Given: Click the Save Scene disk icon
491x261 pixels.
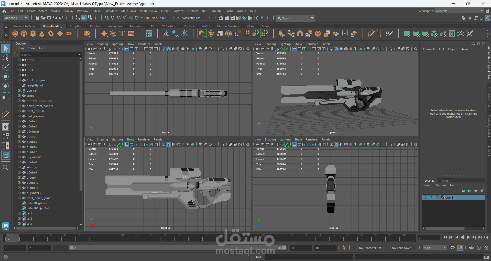Looking at the screenshot, I should pos(49,18).
